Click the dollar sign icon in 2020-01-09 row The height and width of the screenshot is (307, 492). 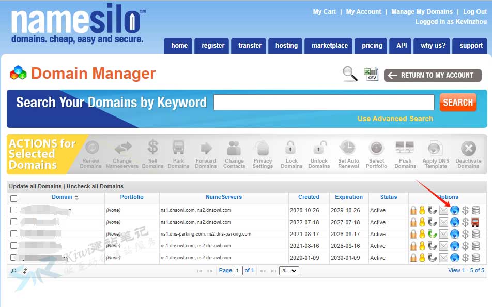[466, 258]
